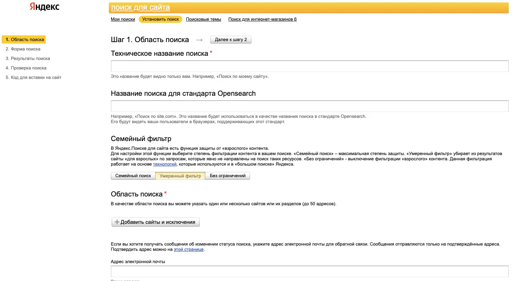Go to step 2. Форма поиска
The image size is (514, 281).
point(23,49)
